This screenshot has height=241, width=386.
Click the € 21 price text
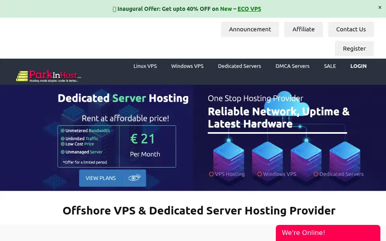142,139
